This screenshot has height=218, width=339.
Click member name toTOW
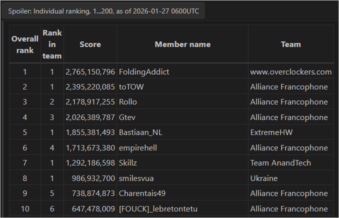131,87
